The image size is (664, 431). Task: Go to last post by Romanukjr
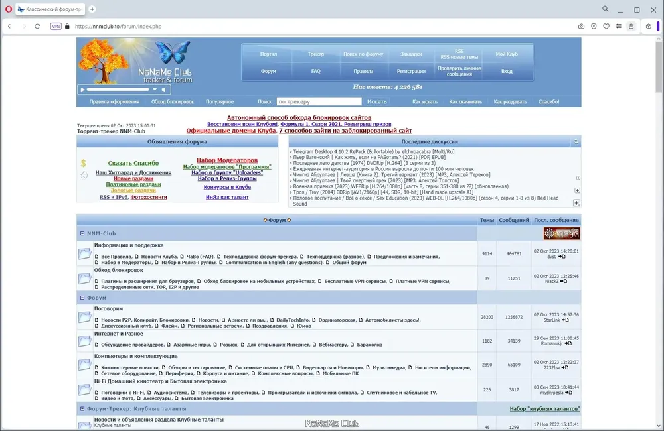[568, 344]
